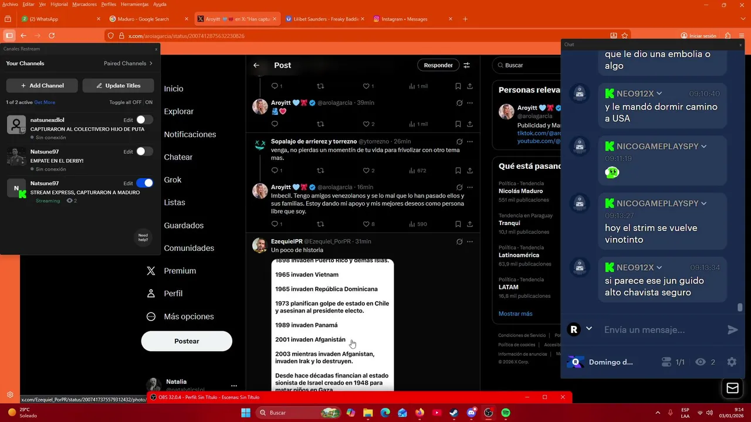
Task: Click the Responder button
Action: coord(438,65)
